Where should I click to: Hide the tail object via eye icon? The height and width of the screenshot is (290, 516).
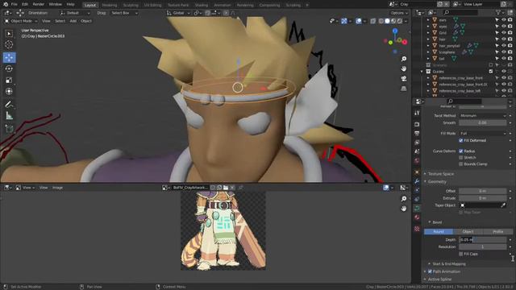click(503, 59)
